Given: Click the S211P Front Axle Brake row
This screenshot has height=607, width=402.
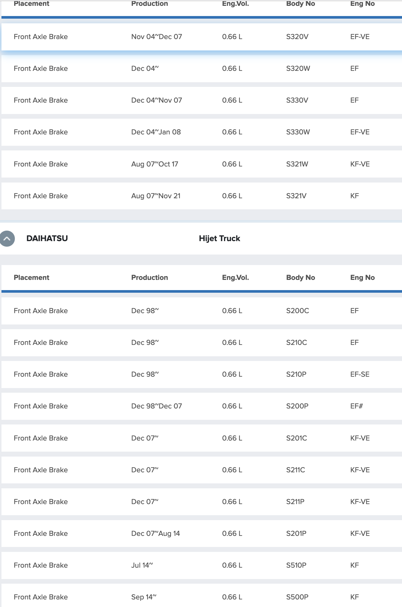Looking at the screenshot, I should coord(202,502).
